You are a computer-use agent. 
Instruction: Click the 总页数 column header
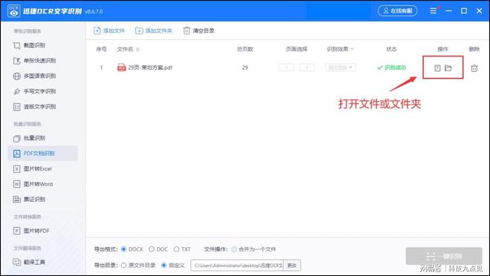click(245, 49)
